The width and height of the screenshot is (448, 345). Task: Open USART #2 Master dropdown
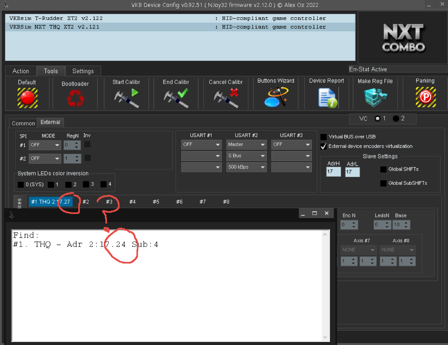[x=246, y=145]
